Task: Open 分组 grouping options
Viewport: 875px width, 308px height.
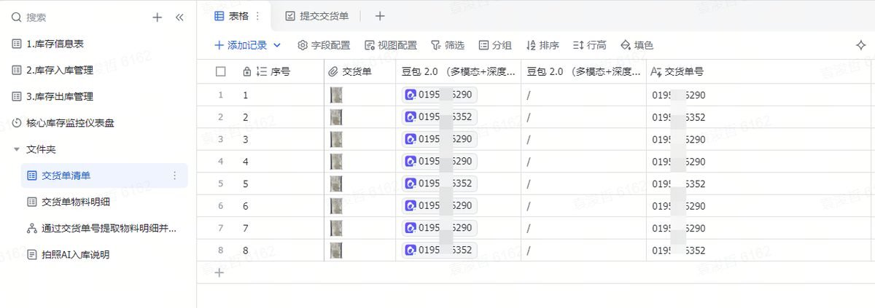Action: (494, 45)
